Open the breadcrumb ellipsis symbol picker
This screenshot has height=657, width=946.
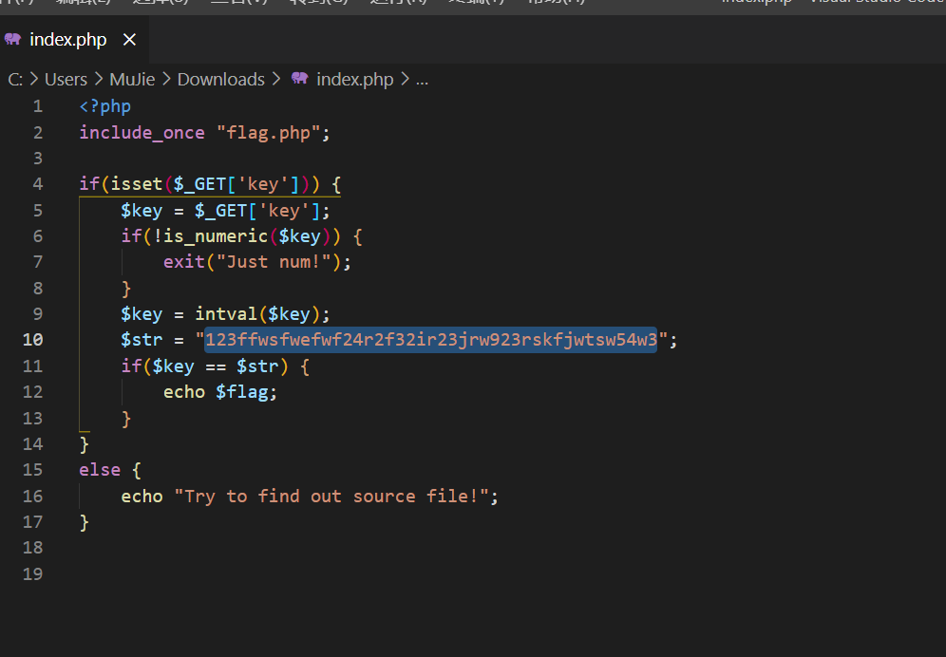pos(423,80)
